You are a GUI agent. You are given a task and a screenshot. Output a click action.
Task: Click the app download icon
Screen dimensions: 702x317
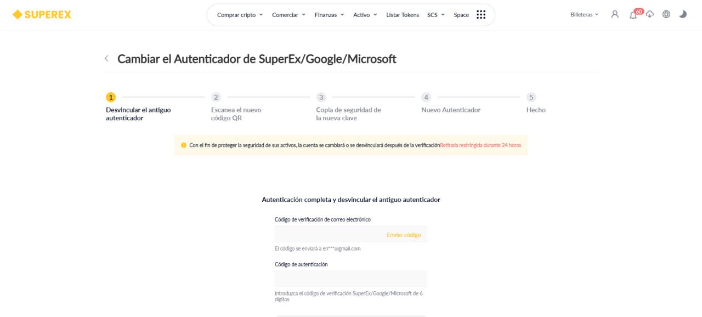tap(648, 15)
